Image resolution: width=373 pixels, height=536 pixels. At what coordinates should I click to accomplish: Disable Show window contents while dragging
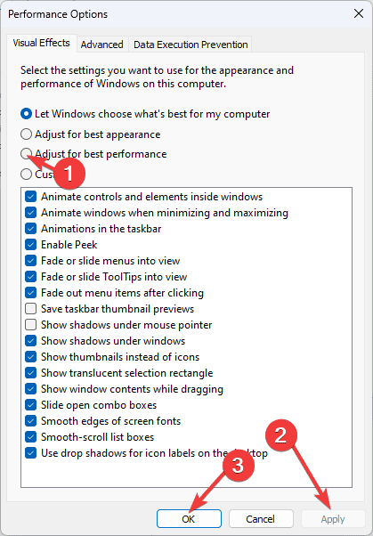(31, 389)
